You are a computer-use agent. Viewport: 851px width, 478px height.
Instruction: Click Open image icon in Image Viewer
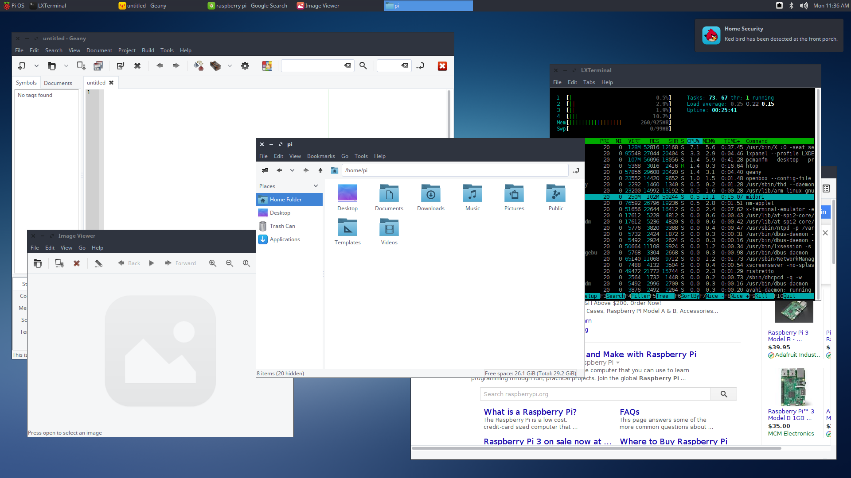click(38, 263)
